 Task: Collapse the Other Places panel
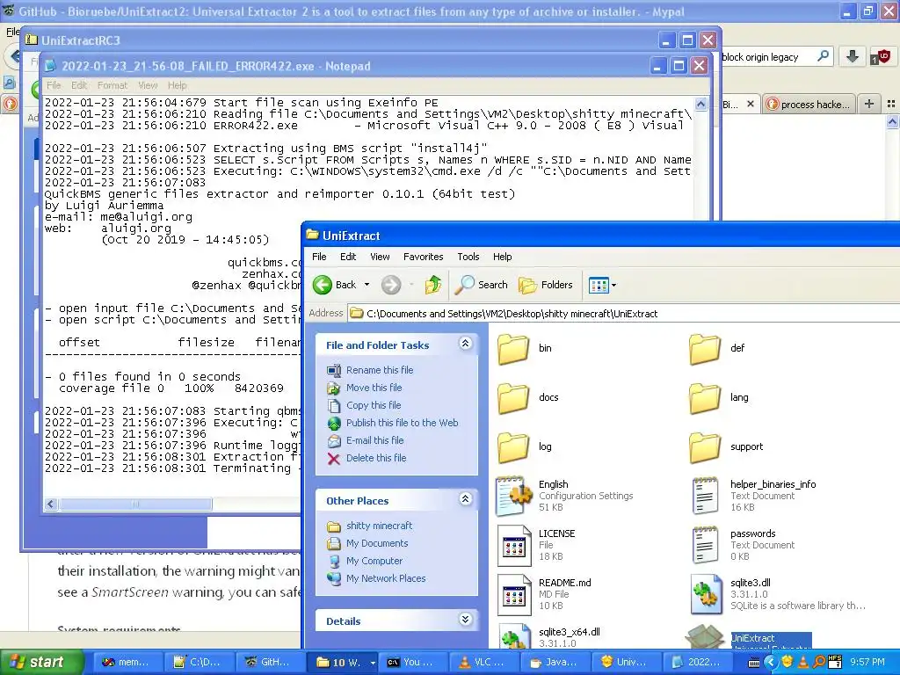point(466,499)
